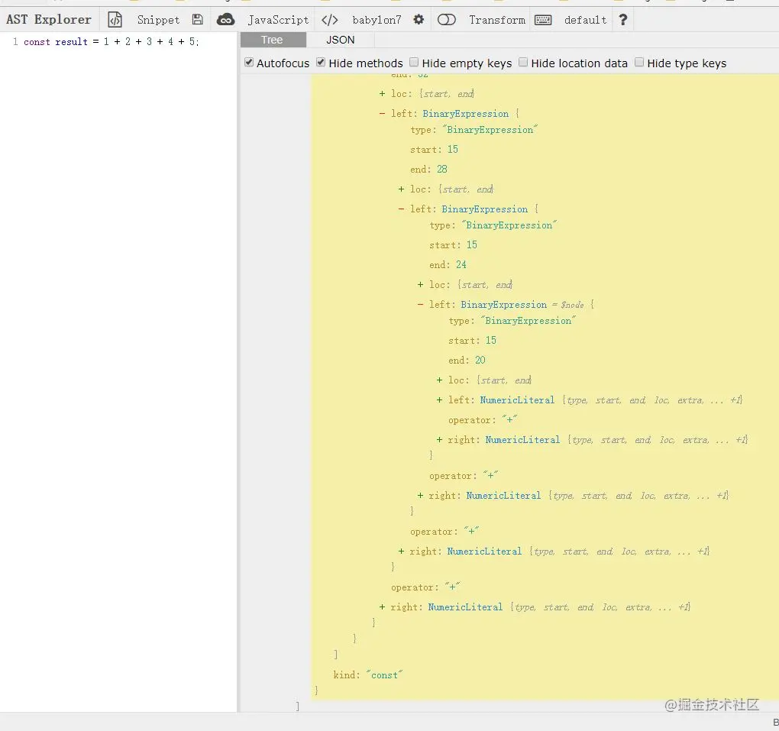Click the save floppy disk icon
The image size is (779, 731).
(197, 20)
